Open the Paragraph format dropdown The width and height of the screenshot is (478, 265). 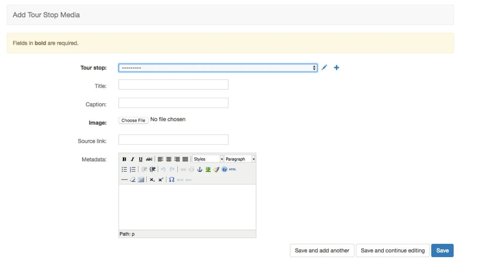pos(240,159)
